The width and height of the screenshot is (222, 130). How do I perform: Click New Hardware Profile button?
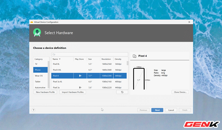point(45,92)
